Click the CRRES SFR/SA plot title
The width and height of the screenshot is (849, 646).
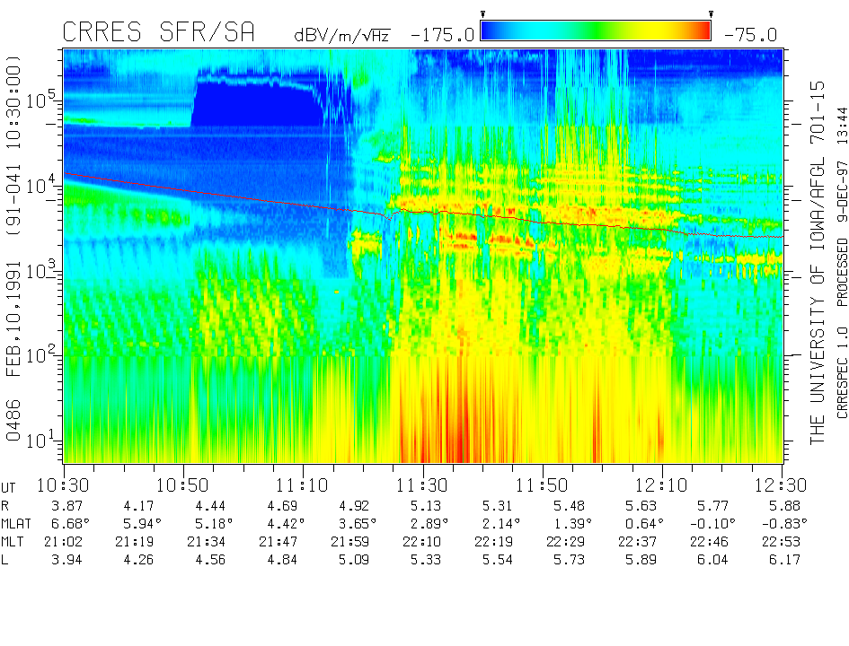tap(158, 33)
